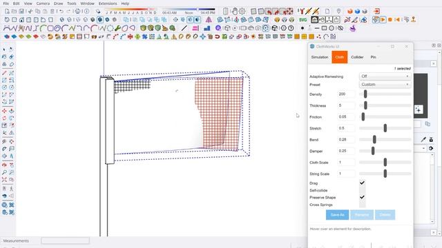442x248 pixels.
Task: Click the hidden eye slash icon
Action: pyautogui.click(x=340, y=28)
